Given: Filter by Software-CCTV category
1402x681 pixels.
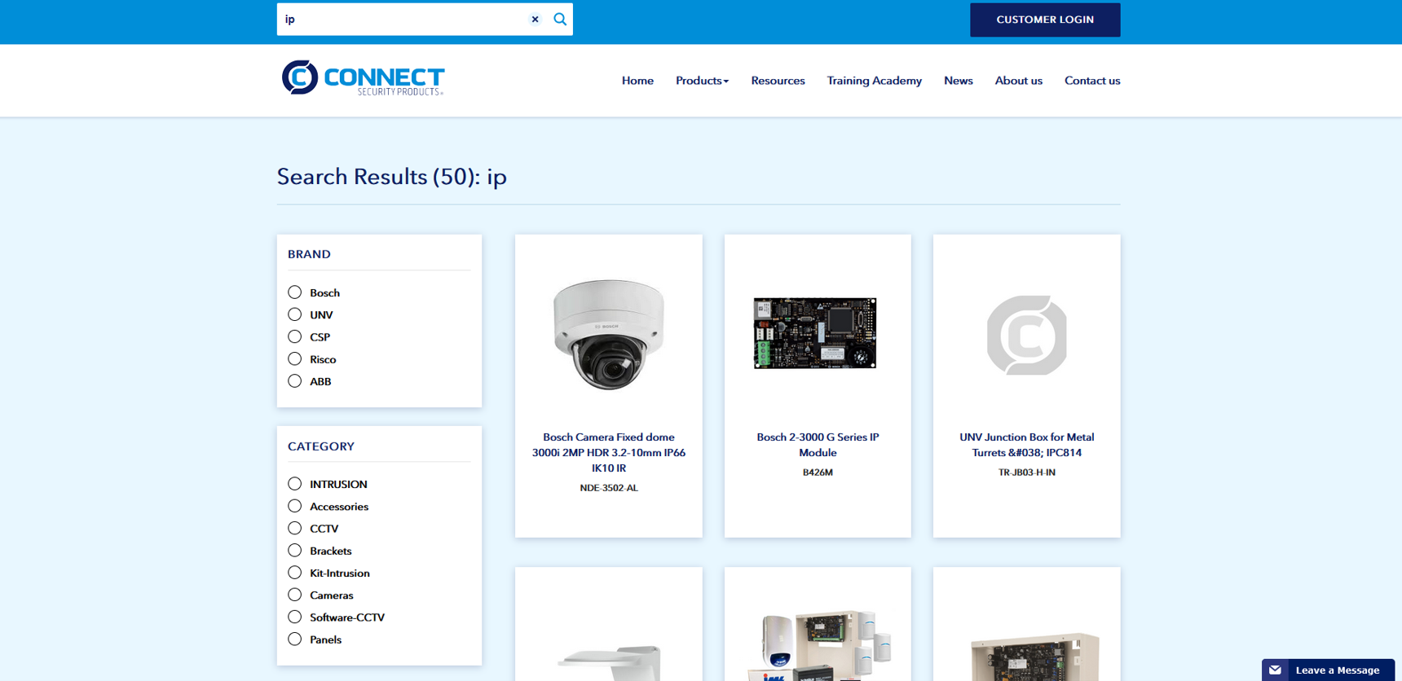Looking at the screenshot, I should click(295, 617).
